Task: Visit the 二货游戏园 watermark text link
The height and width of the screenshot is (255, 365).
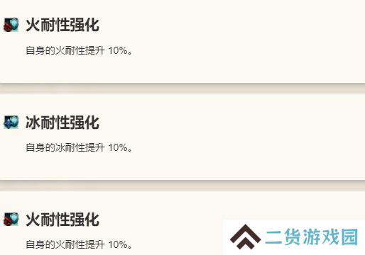Action: coord(312,237)
